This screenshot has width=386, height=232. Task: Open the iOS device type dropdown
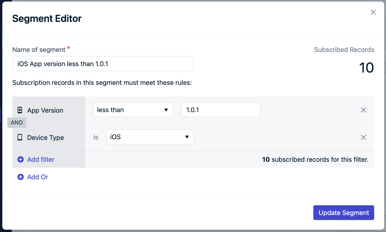pos(150,137)
